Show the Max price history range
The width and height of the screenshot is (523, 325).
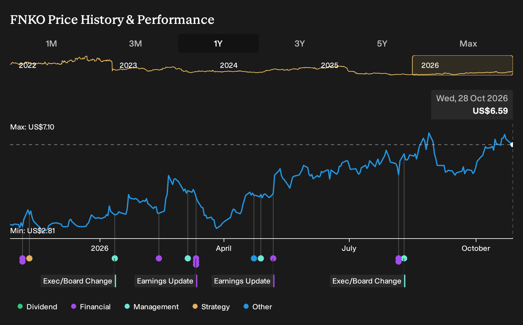[x=468, y=44]
